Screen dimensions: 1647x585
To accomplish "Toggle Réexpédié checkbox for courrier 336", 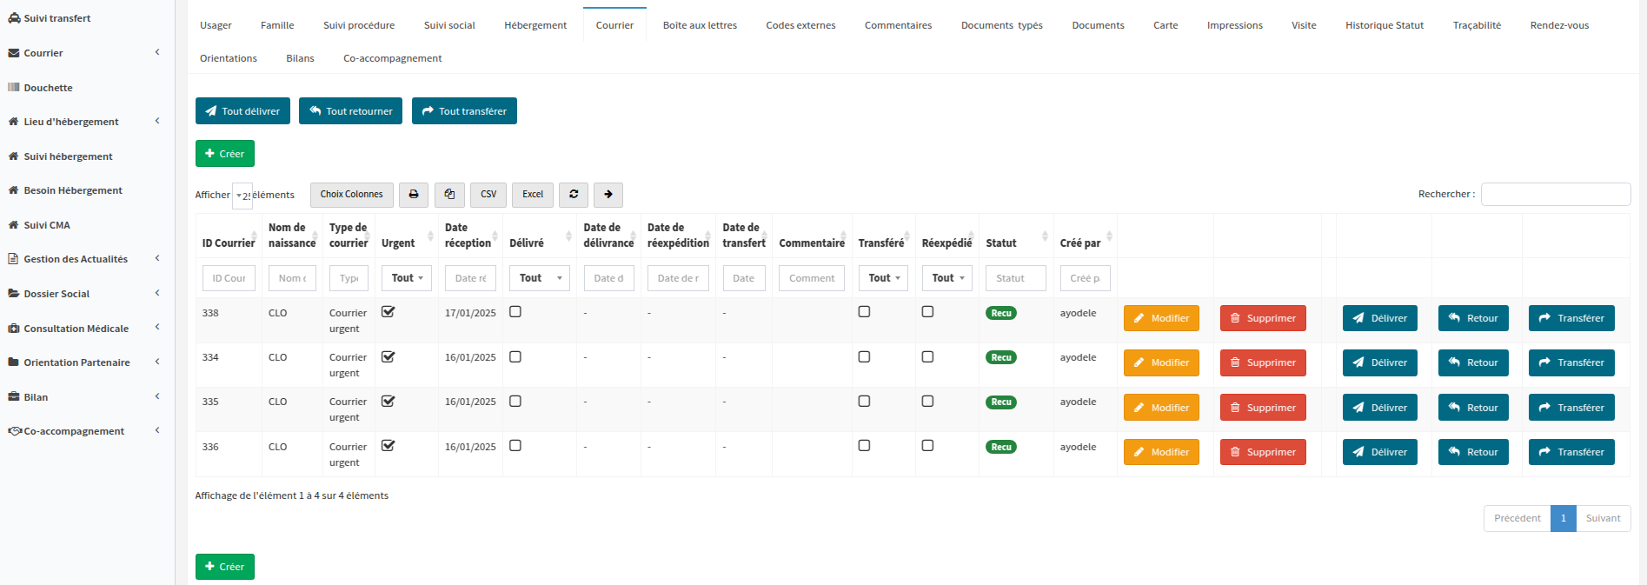I will [927, 446].
